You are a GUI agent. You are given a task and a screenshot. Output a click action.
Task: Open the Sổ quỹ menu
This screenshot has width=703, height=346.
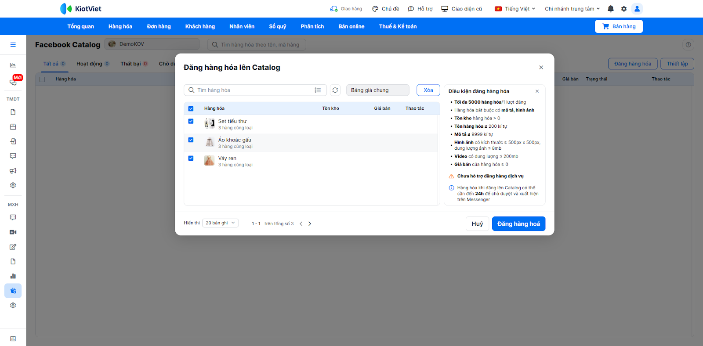(278, 26)
